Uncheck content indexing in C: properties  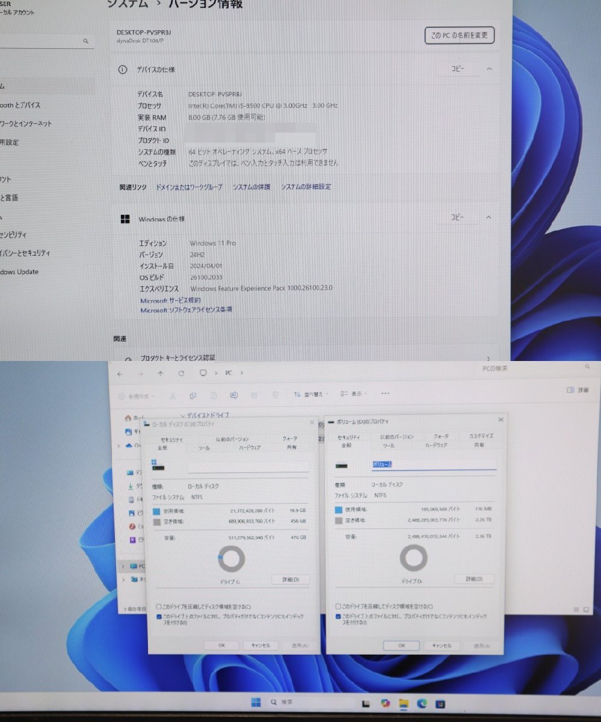(x=159, y=617)
